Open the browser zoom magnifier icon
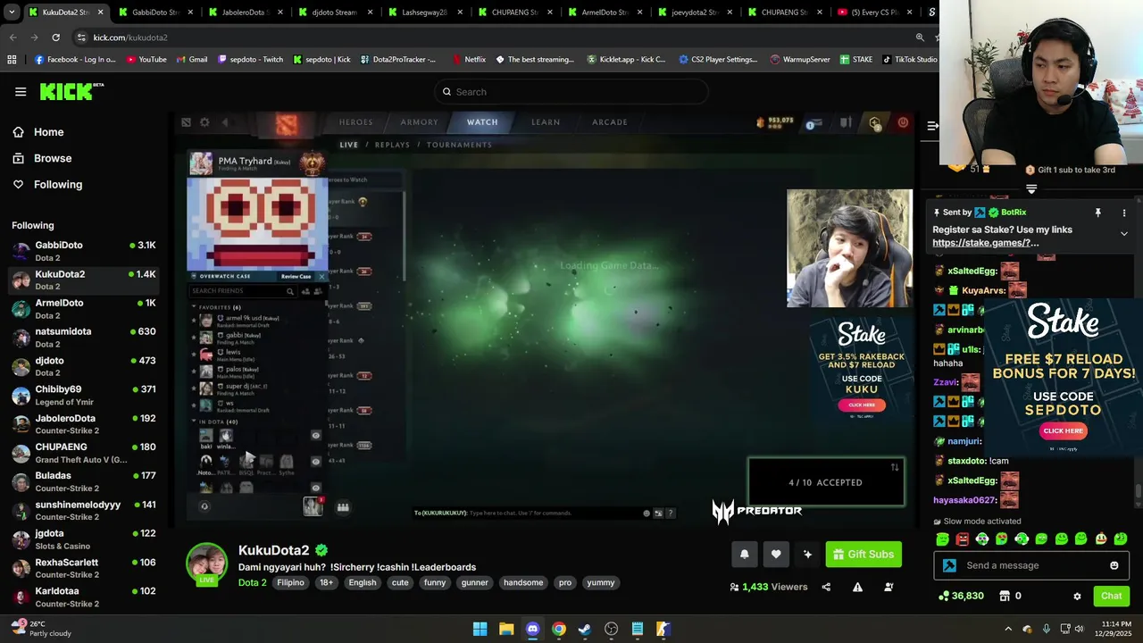The width and height of the screenshot is (1143, 643). pyautogui.click(x=920, y=38)
